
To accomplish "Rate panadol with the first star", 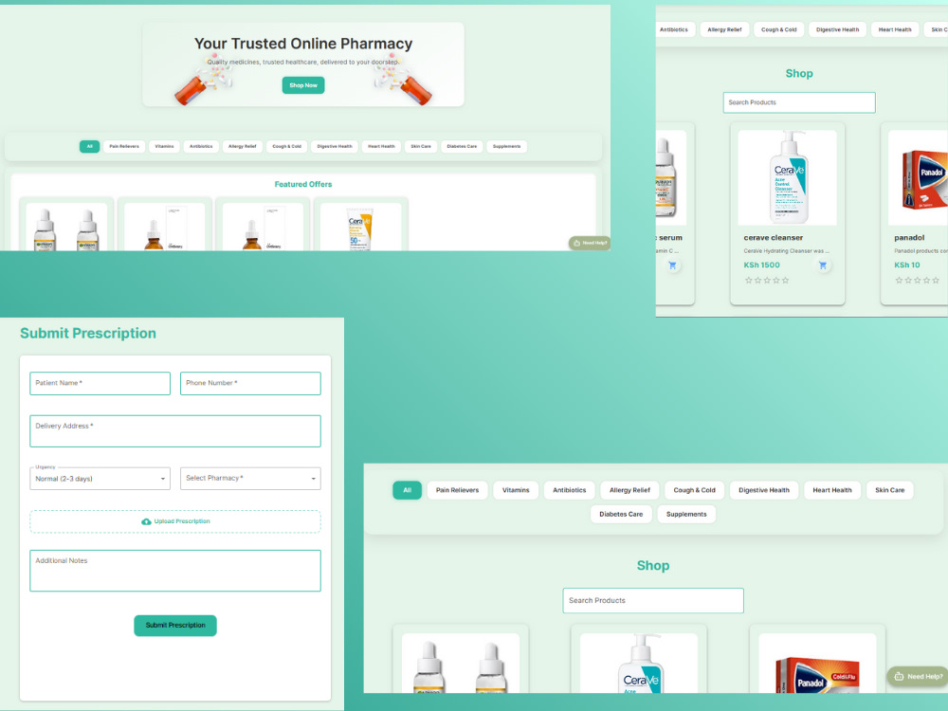I will tap(899, 281).
